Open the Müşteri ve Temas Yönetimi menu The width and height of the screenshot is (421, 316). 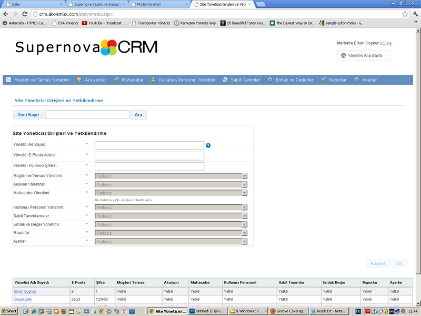(38, 80)
